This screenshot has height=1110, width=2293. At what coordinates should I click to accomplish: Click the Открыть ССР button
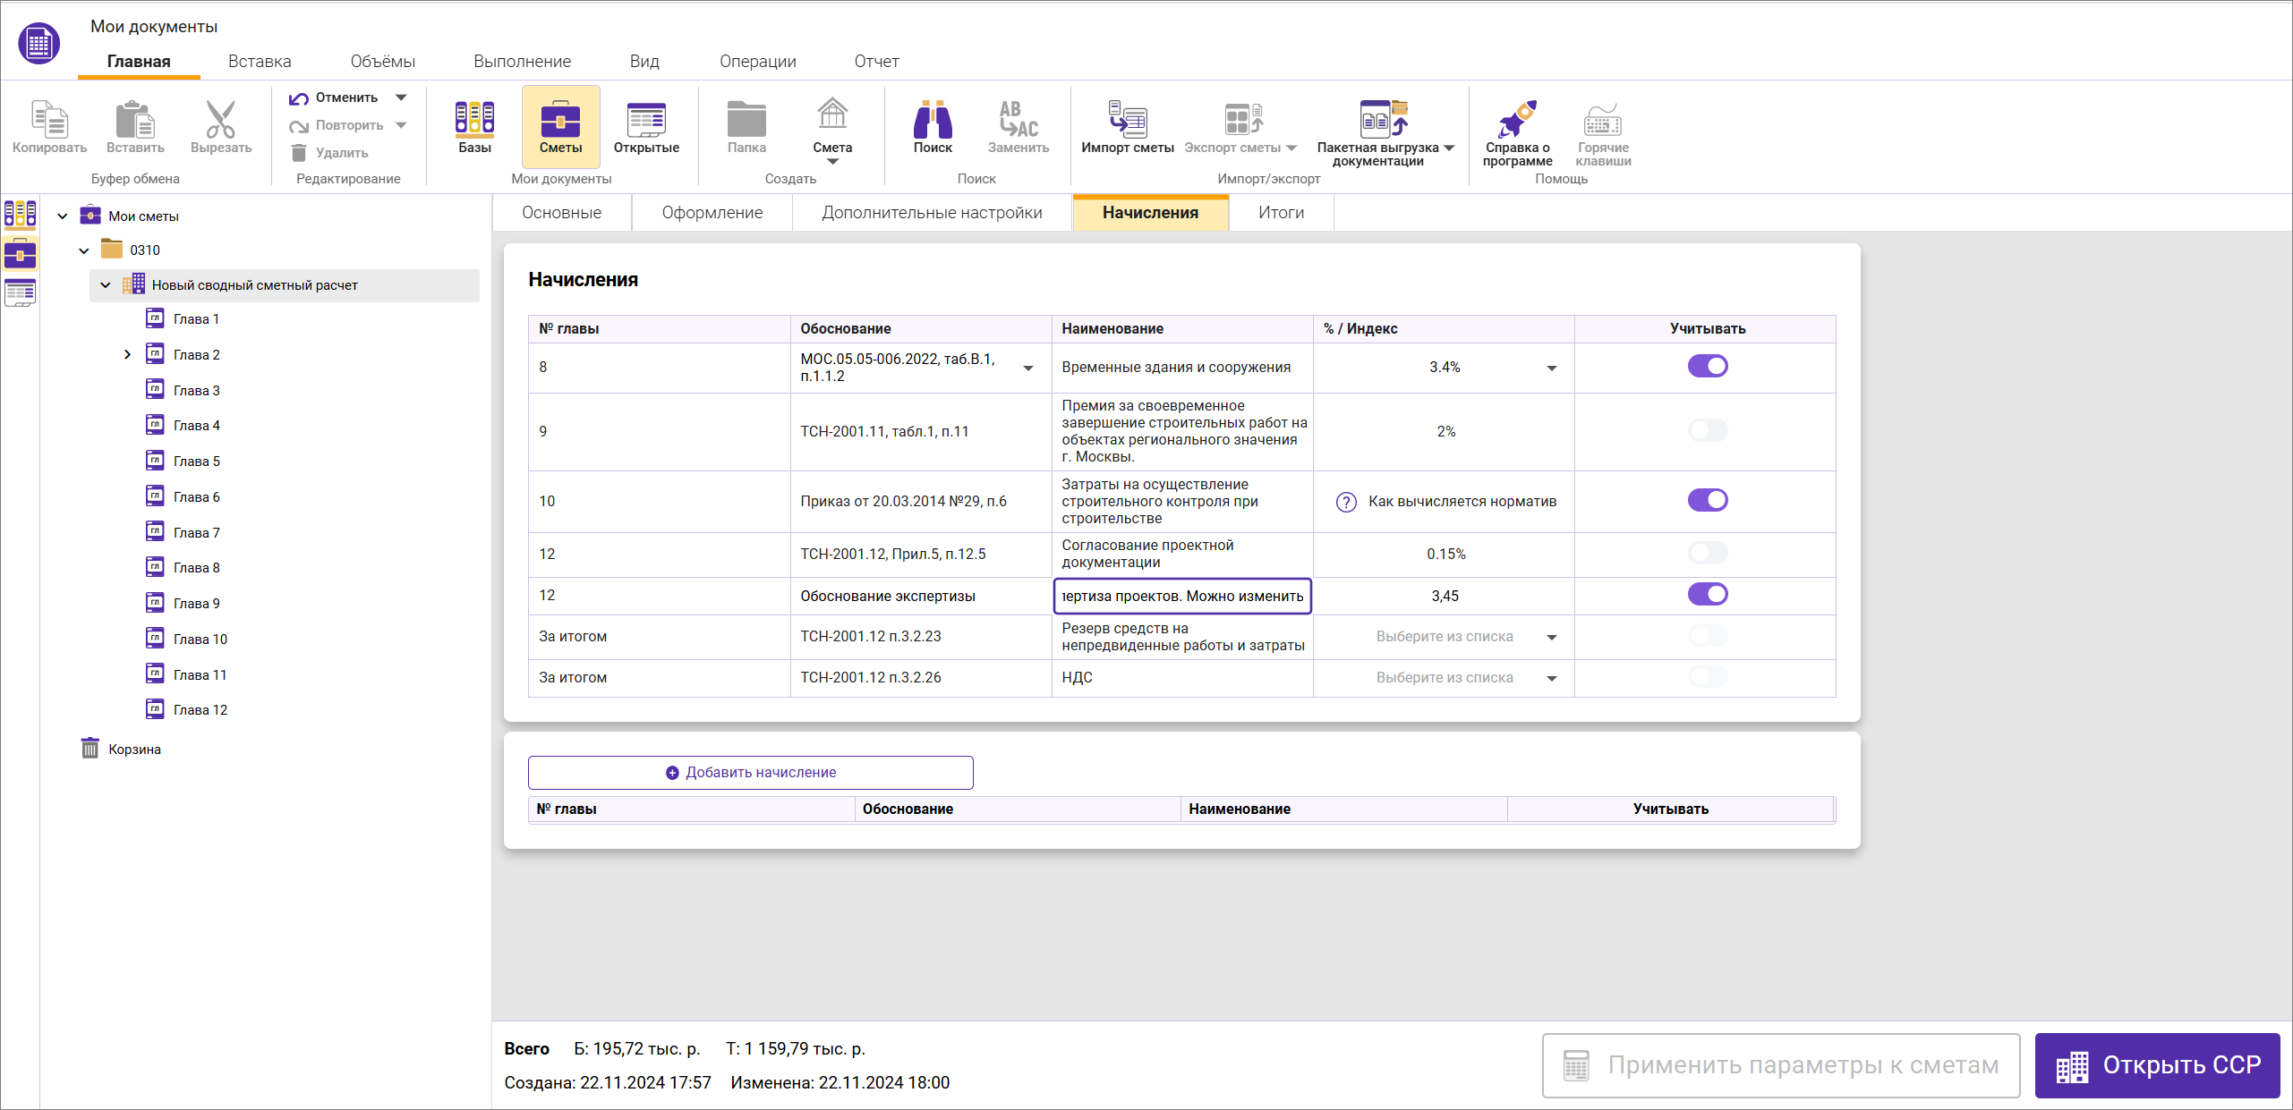click(x=2157, y=1064)
